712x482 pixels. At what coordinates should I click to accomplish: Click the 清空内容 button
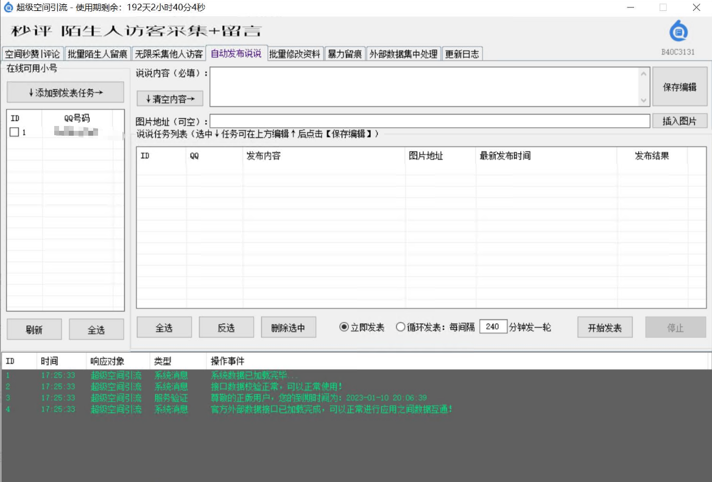(170, 99)
